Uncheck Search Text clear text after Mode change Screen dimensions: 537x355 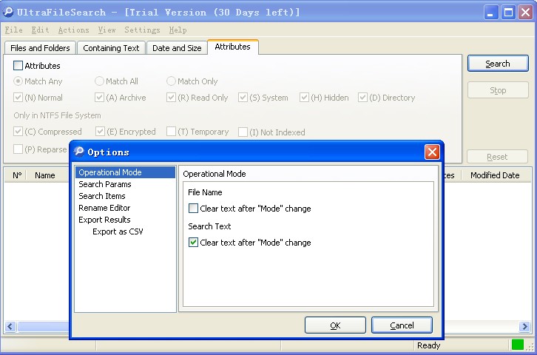(193, 243)
